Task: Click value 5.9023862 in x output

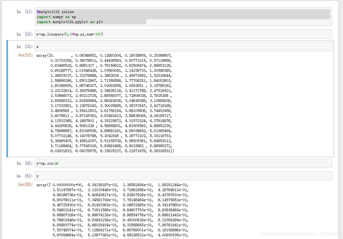Action: click(x=134, y=146)
